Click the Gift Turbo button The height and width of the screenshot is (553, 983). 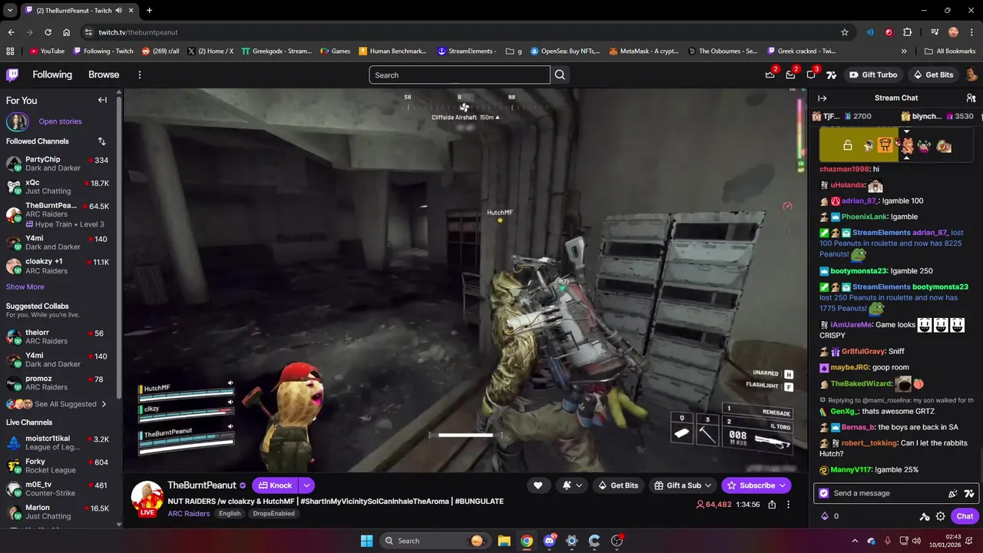[x=873, y=75]
